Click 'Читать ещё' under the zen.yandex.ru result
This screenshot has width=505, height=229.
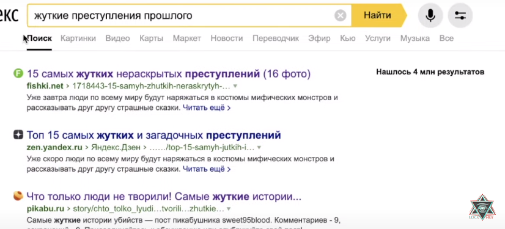click(207, 169)
